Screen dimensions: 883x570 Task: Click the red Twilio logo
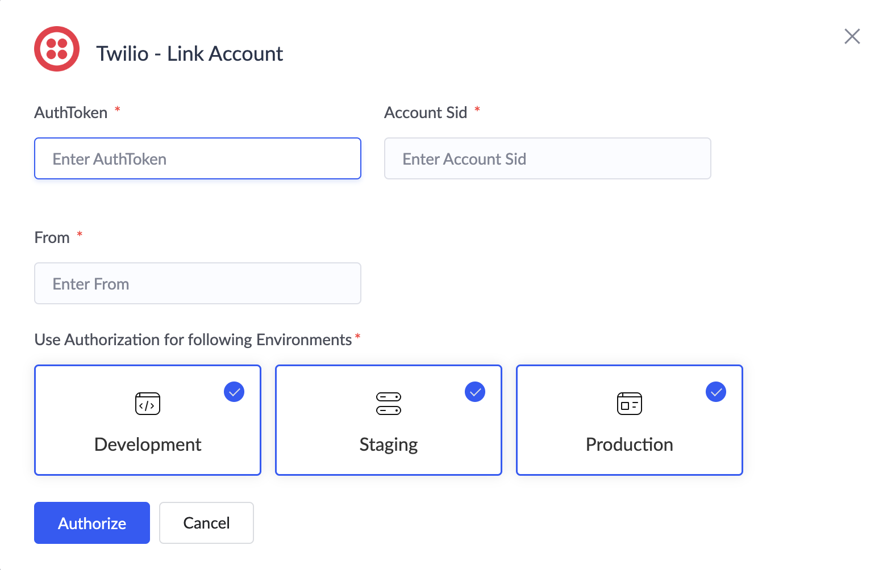click(57, 49)
